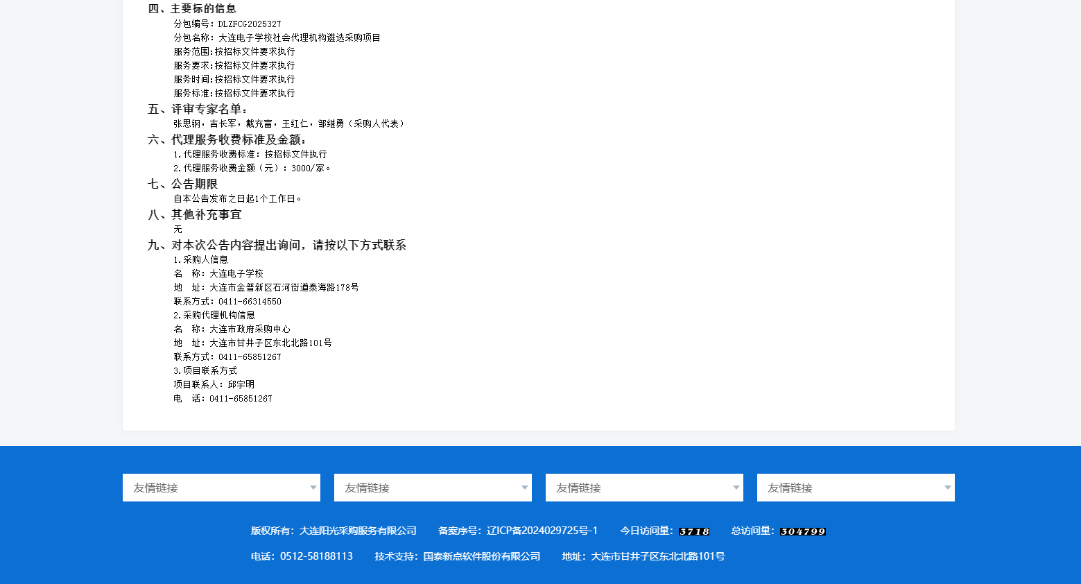Click the heading 九、对本次公告内容提出询问
Screen dimensions: 1081x584
(x=277, y=245)
